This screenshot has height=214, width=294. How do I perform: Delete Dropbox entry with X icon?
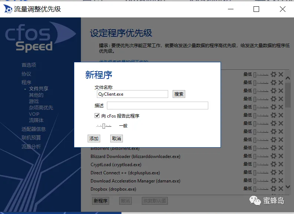[x=281, y=188]
